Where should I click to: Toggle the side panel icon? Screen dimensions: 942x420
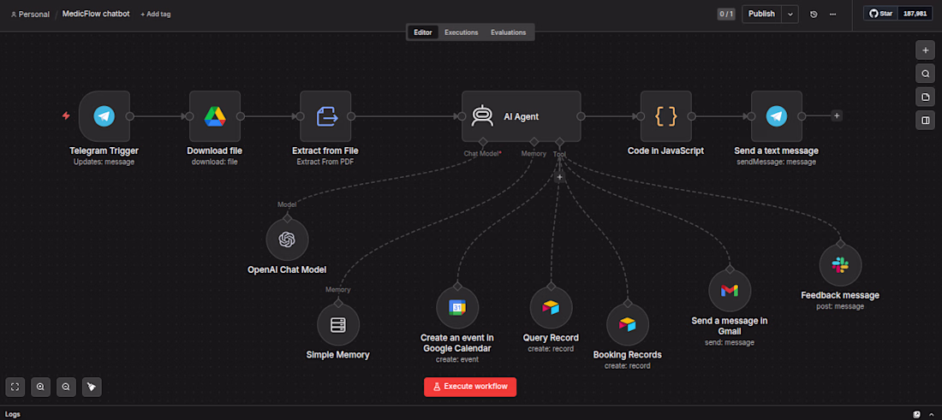925,120
